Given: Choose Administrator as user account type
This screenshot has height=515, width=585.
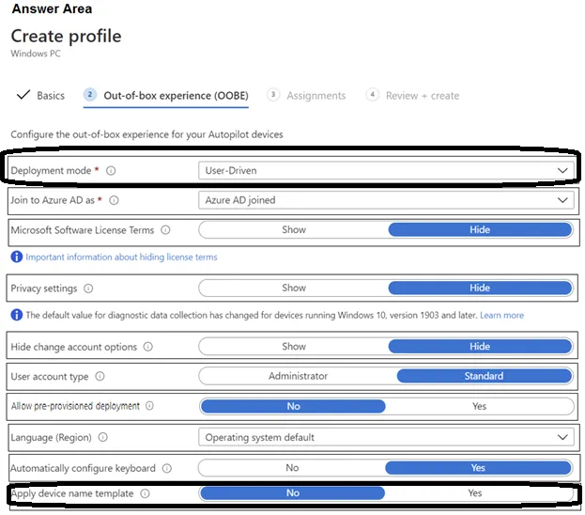Looking at the screenshot, I should (x=298, y=376).
